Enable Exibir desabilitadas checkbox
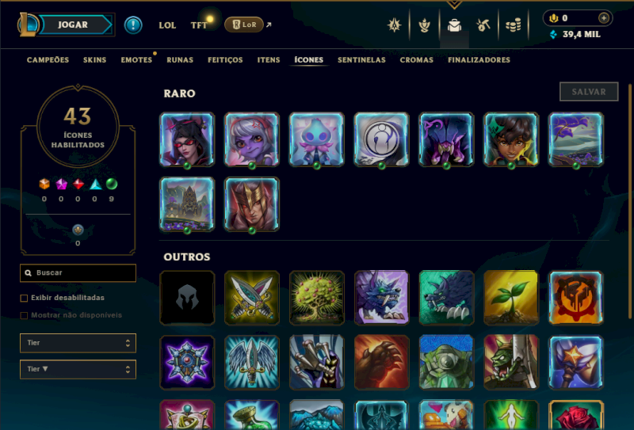The height and width of the screenshot is (430, 634). (x=24, y=299)
